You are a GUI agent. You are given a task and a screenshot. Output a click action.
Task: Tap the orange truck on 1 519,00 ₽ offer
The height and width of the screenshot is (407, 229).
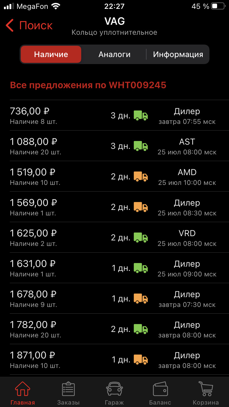tap(141, 177)
